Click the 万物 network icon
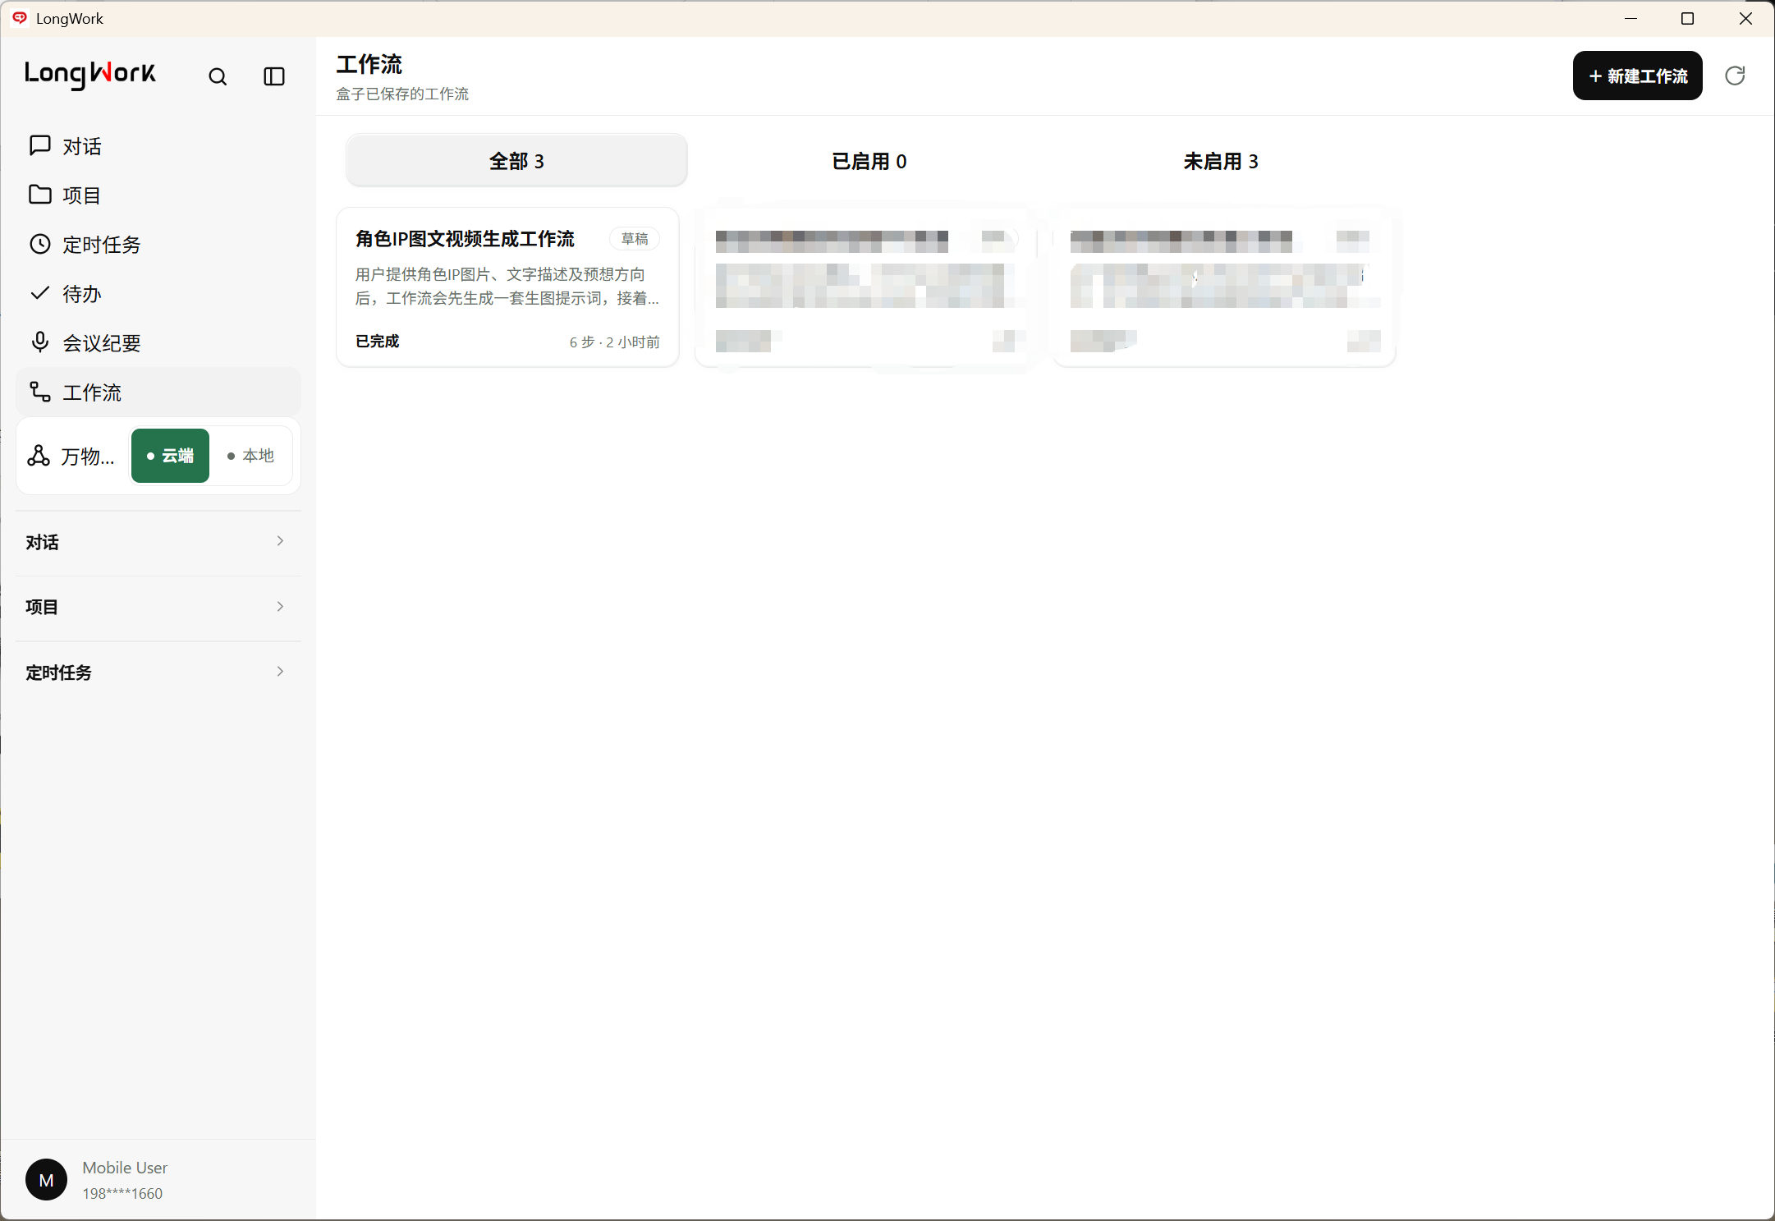This screenshot has width=1775, height=1221. pos(39,456)
